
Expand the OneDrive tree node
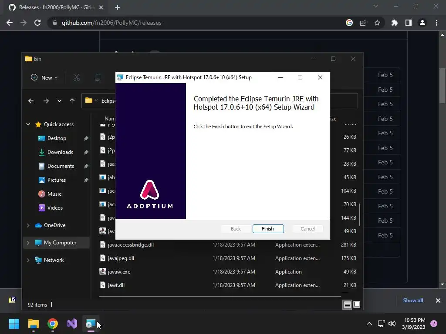[28, 225]
